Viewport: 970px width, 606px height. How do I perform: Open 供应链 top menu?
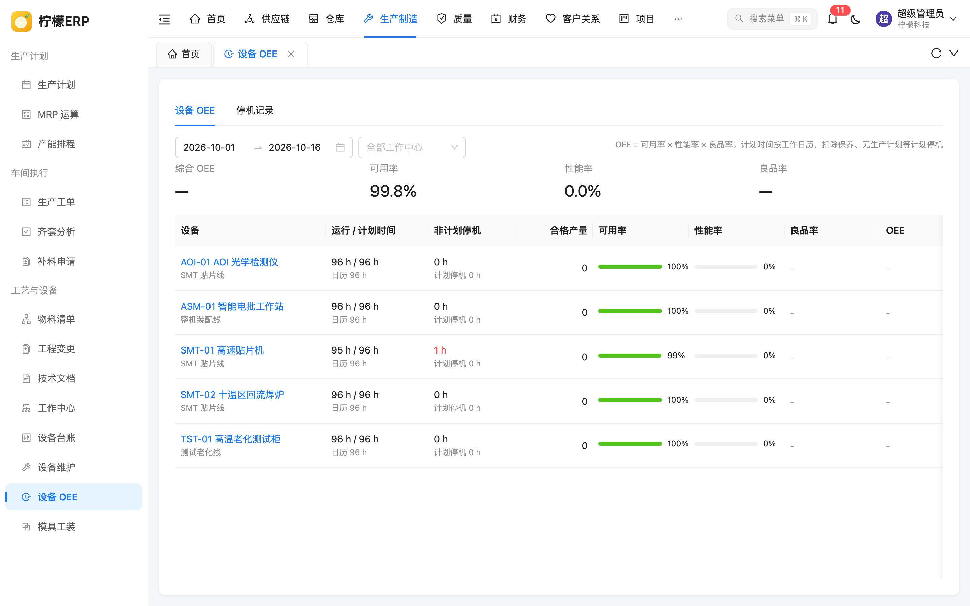(x=267, y=19)
